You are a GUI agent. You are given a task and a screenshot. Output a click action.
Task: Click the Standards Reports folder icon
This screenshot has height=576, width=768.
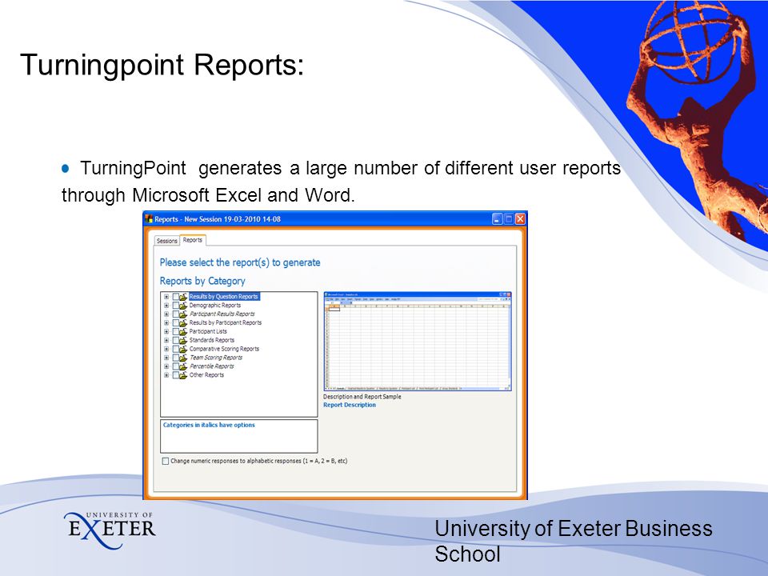[183, 341]
